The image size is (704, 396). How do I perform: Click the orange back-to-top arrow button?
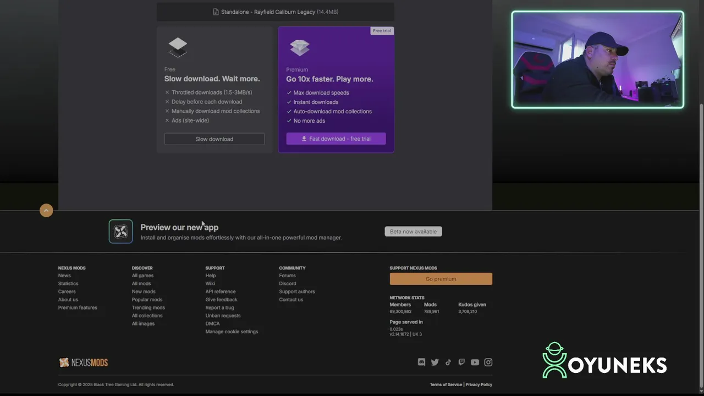point(46,210)
